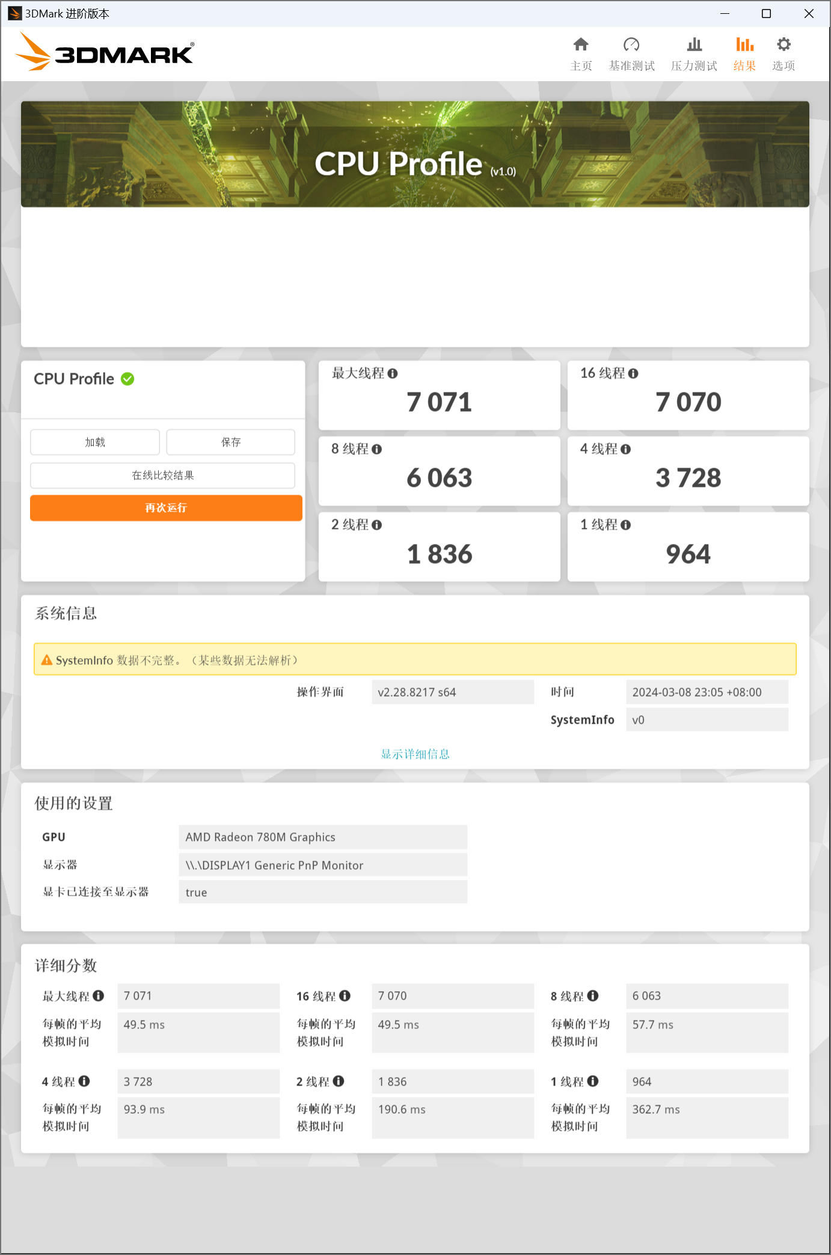Open the 主页 home icon
This screenshot has width=831, height=1255.
click(x=580, y=44)
